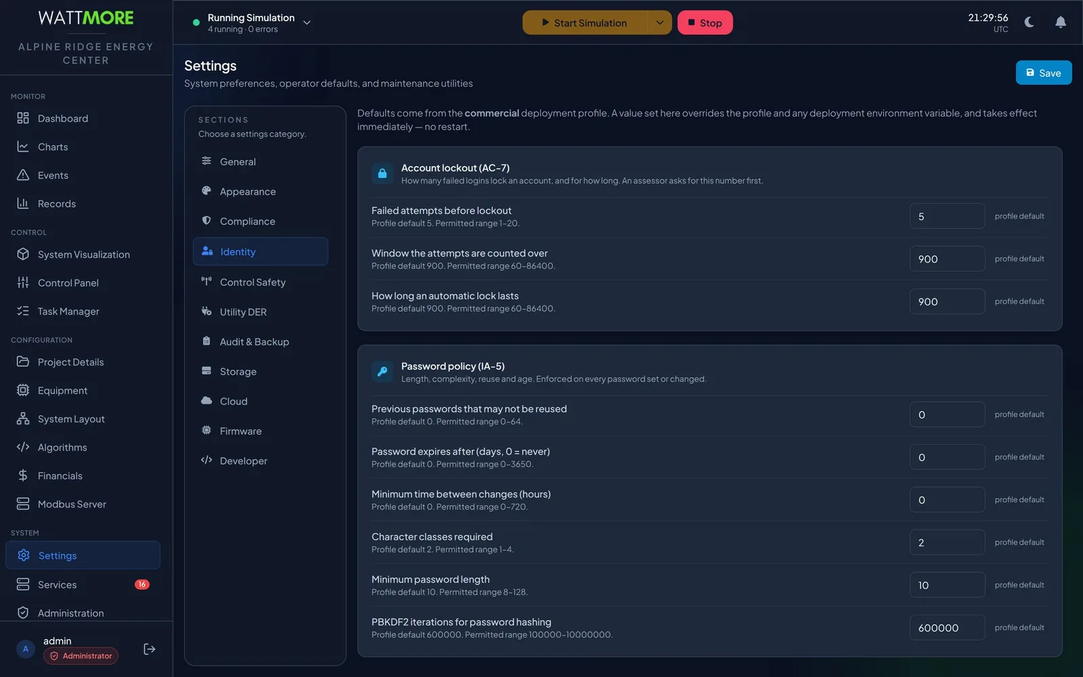This screenshot has height=677, width=1083.
Task: Open the Developer settings section
Action: (261, 461)
